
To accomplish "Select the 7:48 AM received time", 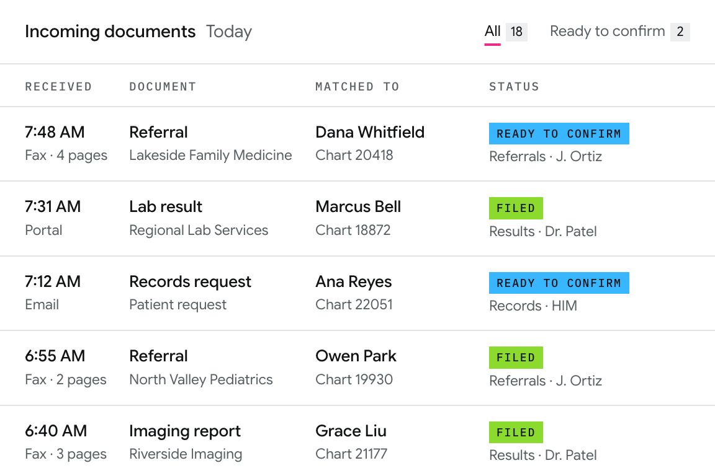I will point(55,132).
